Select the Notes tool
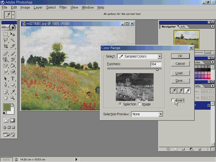Viewport: 216px width, 162px height. 5,92
